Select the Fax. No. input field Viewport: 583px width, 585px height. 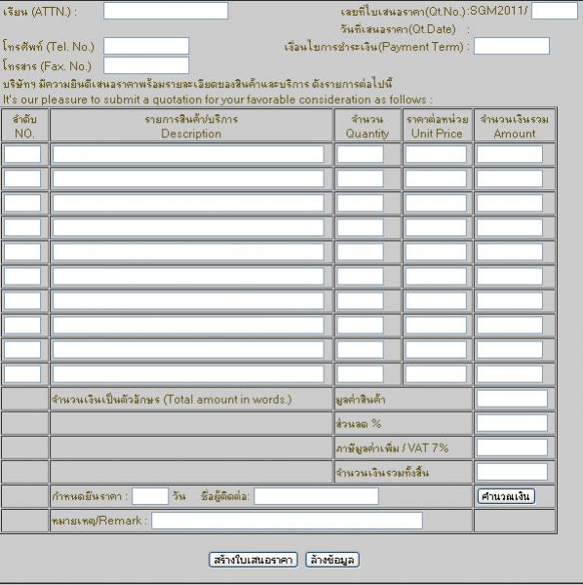pos(146,65)
